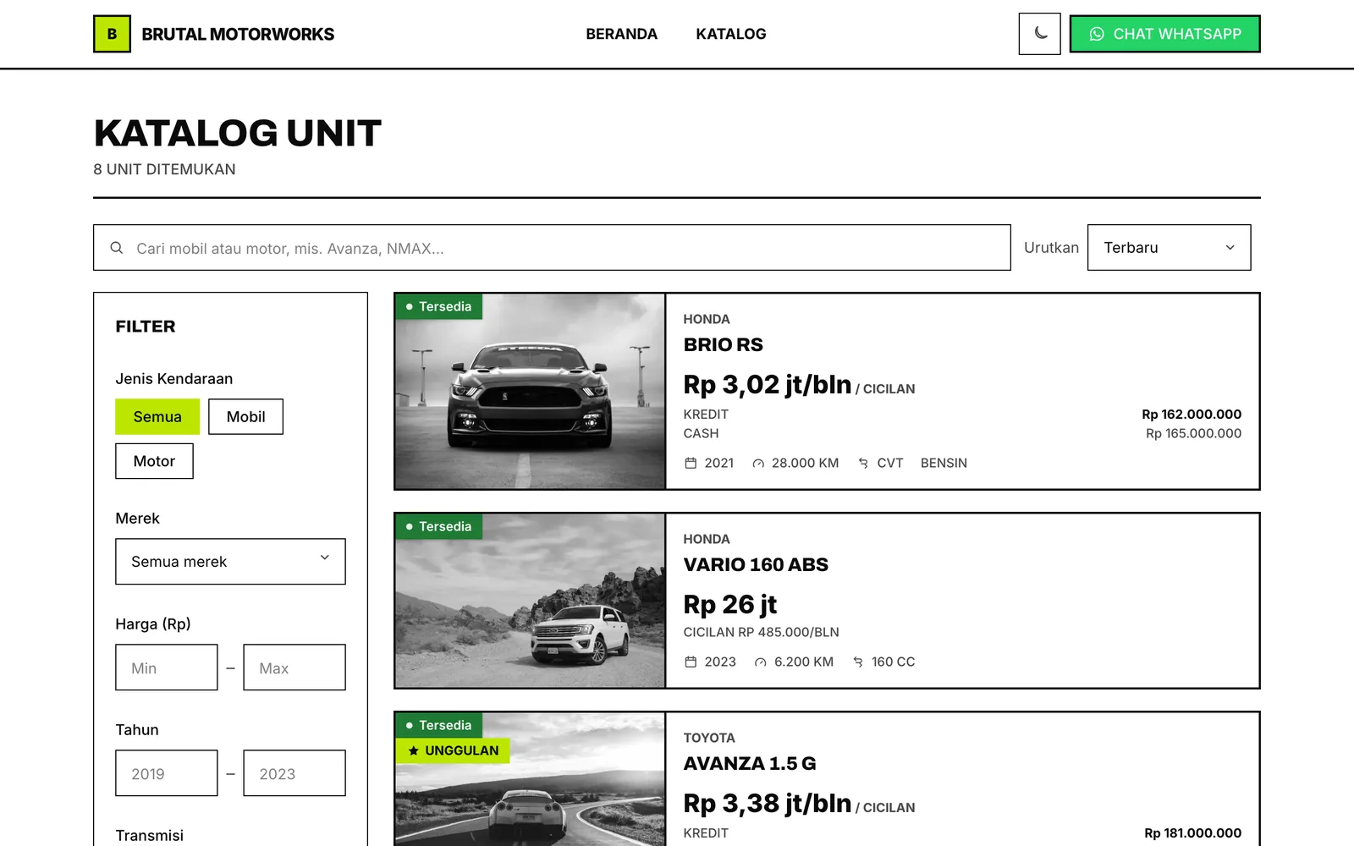The width and height of the screenshot is (1354, 846).
Task: Toggle dark mode with the moon icon
Action: click(x=1039, y=34)
